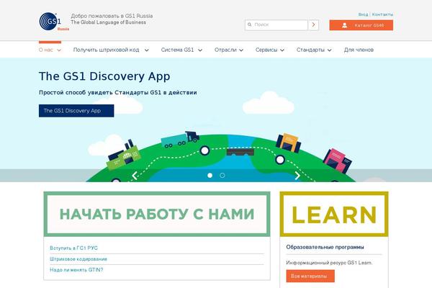Click the Вход link
432x288 pixels.
click(363, 14)
